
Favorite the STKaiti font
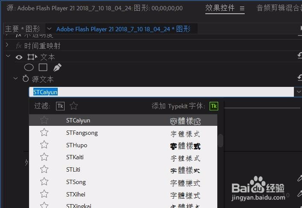44,157
